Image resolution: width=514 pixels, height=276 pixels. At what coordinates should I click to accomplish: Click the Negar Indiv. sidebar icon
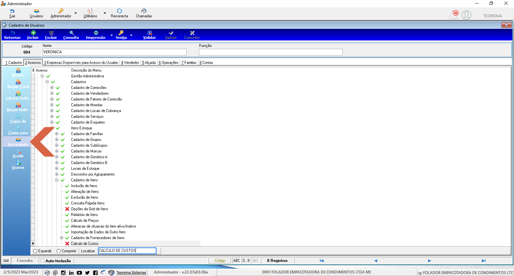click(18, 105)
